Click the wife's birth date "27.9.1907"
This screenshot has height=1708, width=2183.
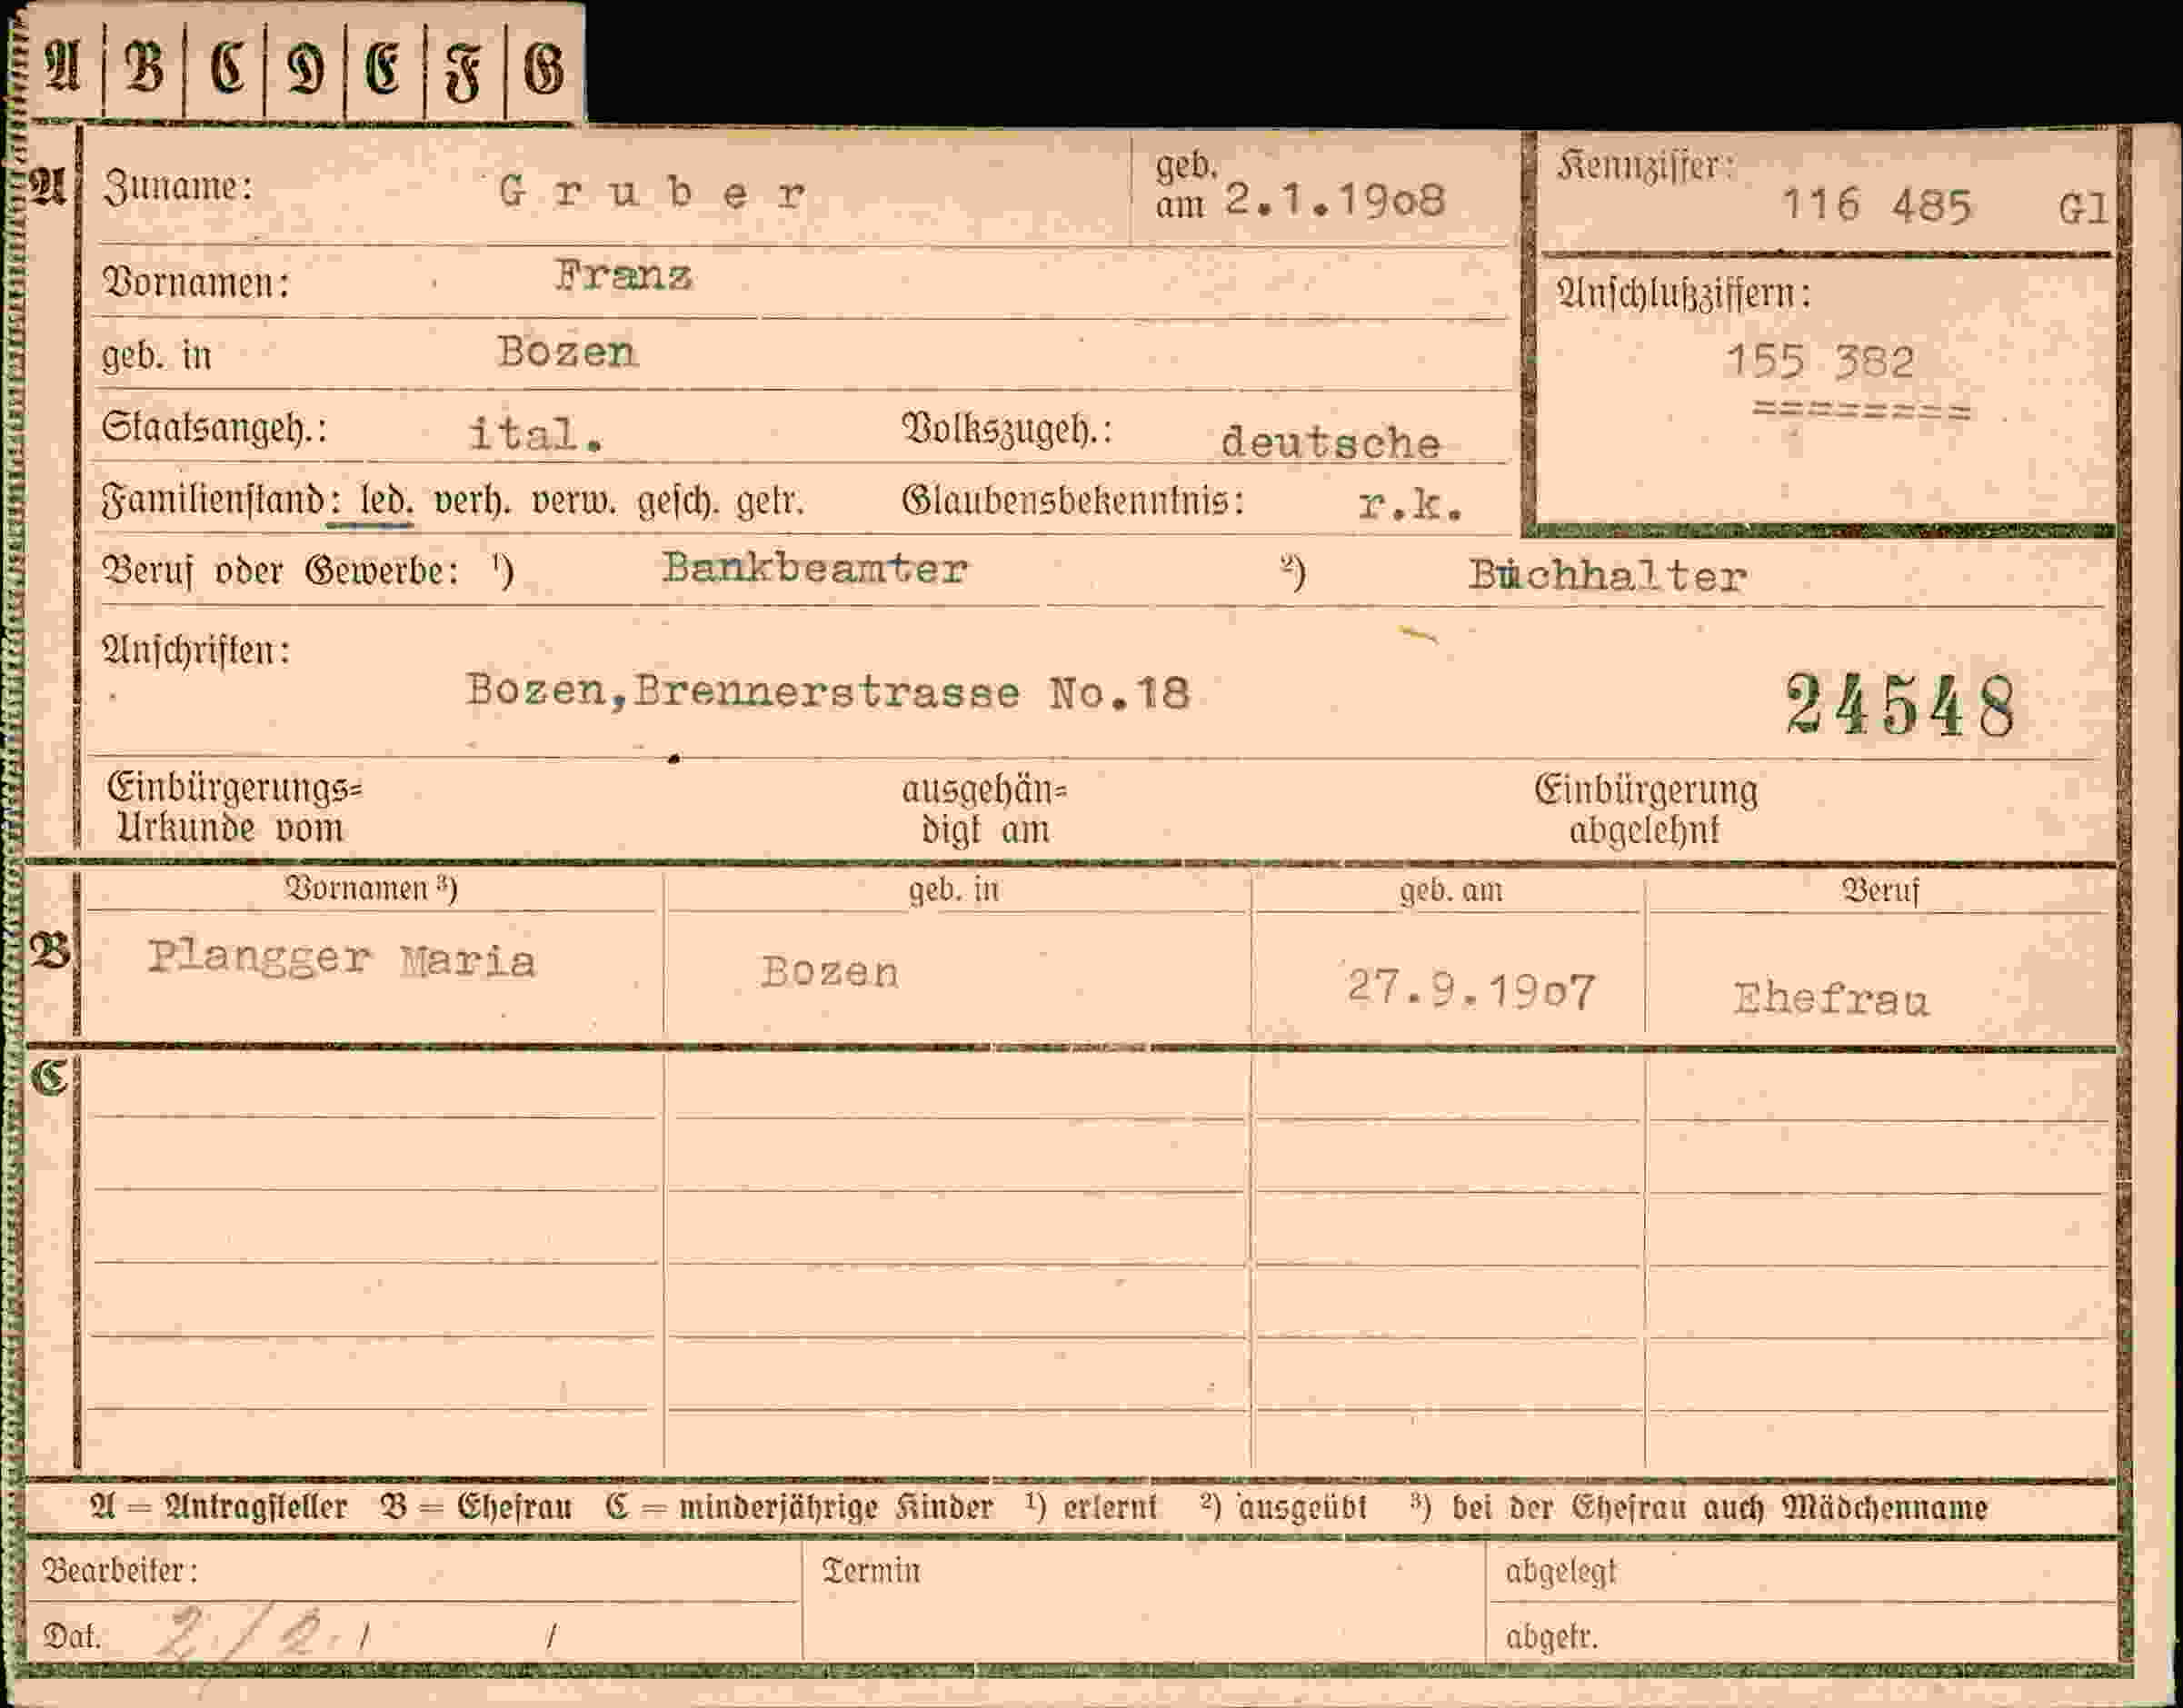coord(1470,989)
